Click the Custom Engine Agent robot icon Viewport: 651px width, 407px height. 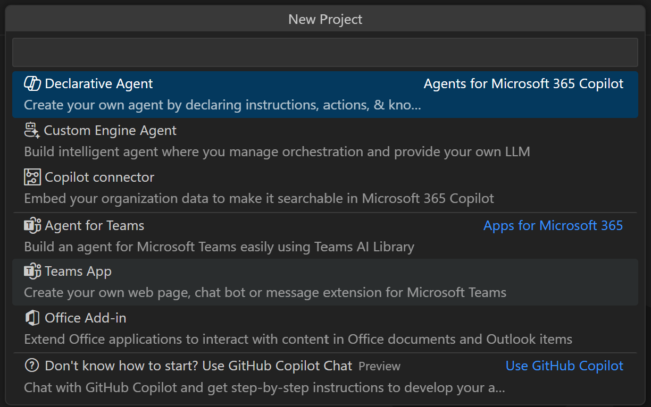(32, 130)
